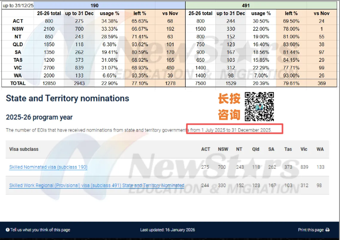Click the red-boxed date range text
340x240 pixels.
click(235, 130)
